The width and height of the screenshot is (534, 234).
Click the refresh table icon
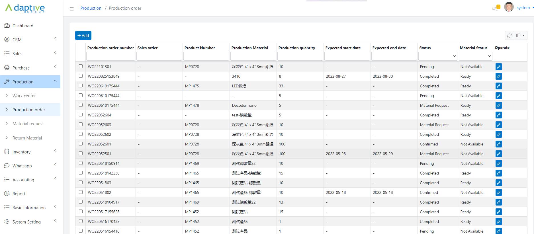click(510, 36)
